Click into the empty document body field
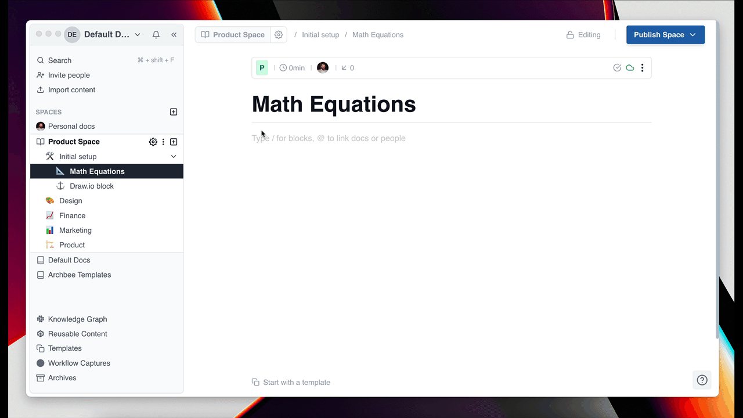Viewport: 743px width, 418px height. tap(406, 139)
